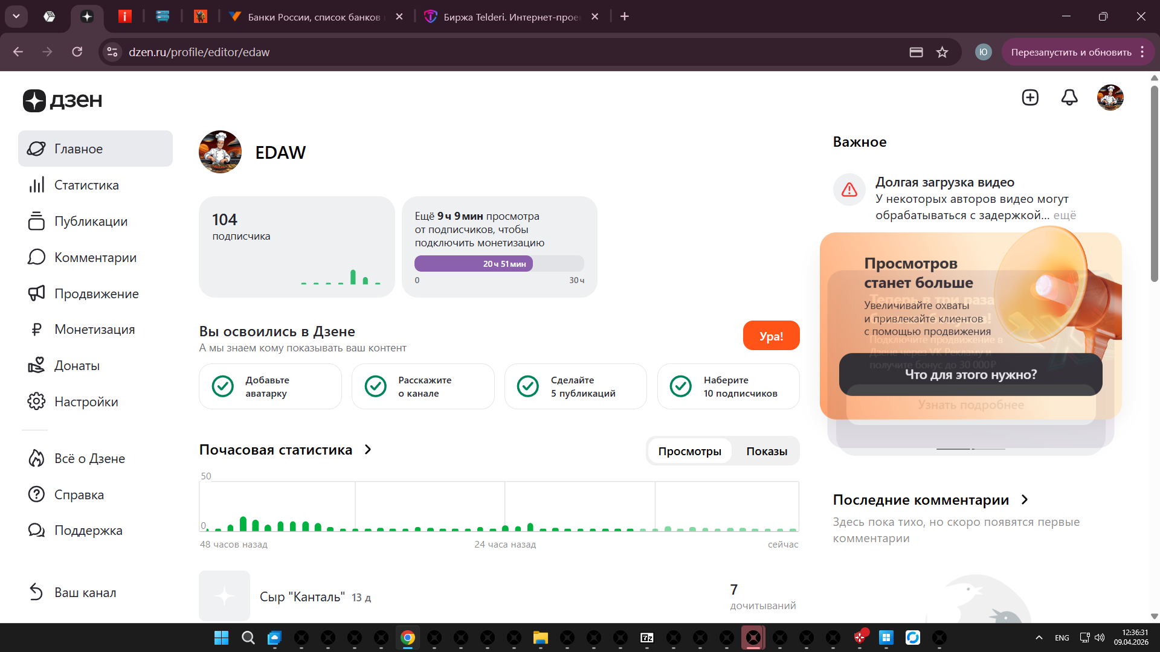
Task: Open the browser tab search dropdown
Action: point(16,16)
